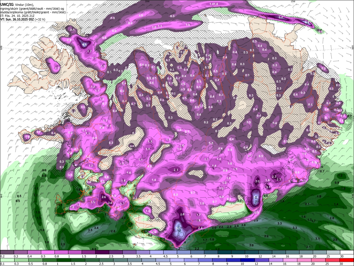The height and width of the screenshot is (266, 354).
Task: Select the 0.8 swatch in the purple snow scale
Action: click(x=61, y=252)
